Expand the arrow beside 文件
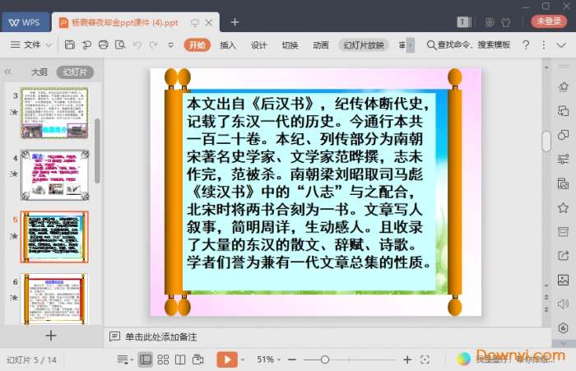The height and width of the screenshot is (371, 576). (x=49, y=45)
